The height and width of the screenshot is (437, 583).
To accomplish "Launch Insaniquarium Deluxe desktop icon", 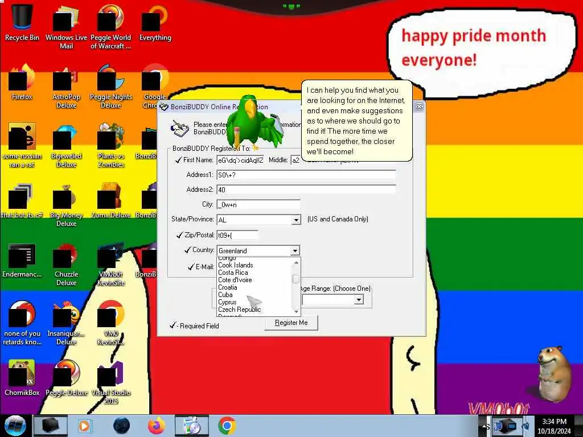I will coord(66,323).
